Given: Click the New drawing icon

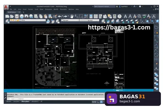Looking at the screenshot, I should (7, 16).
